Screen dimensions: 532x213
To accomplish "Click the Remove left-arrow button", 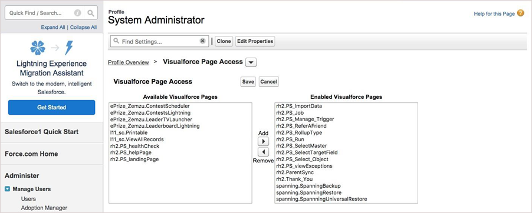I will (x=263, y=152).
